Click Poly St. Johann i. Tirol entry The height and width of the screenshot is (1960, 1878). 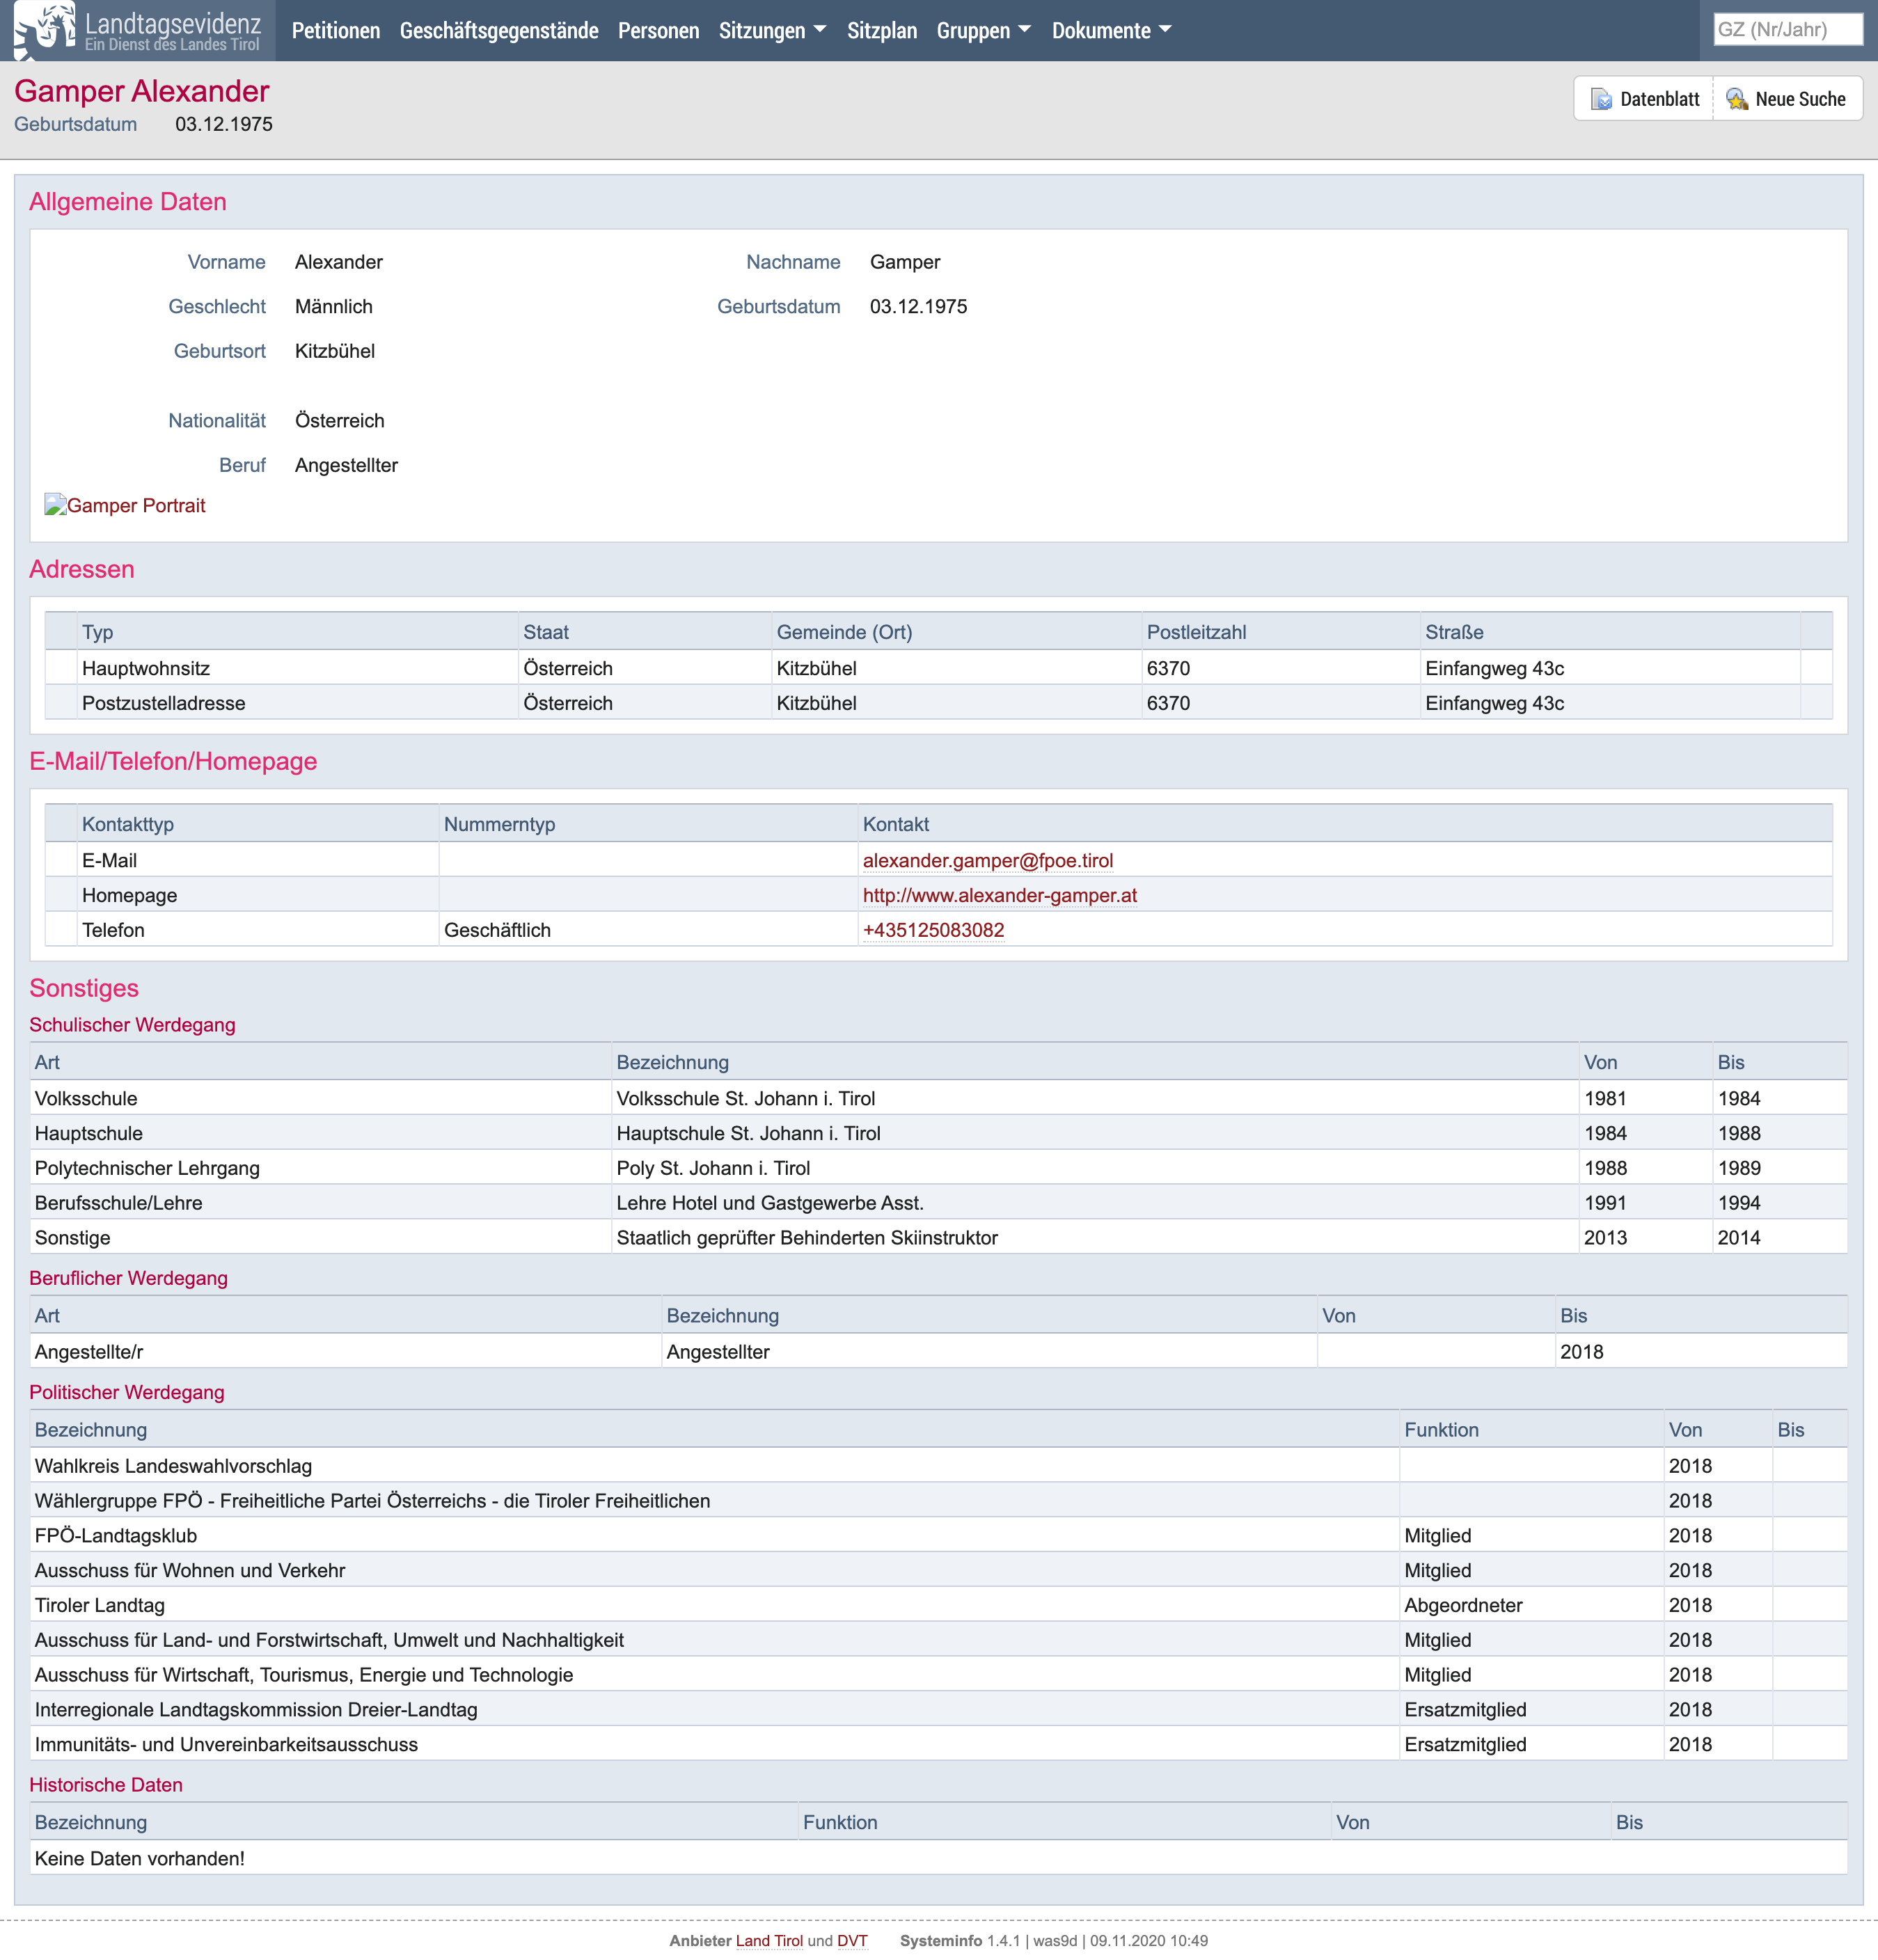pos(713,1168)
